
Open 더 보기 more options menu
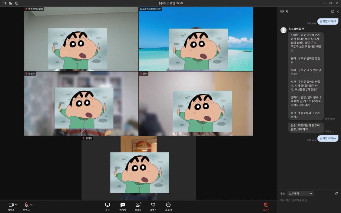[x=168, y=206]
